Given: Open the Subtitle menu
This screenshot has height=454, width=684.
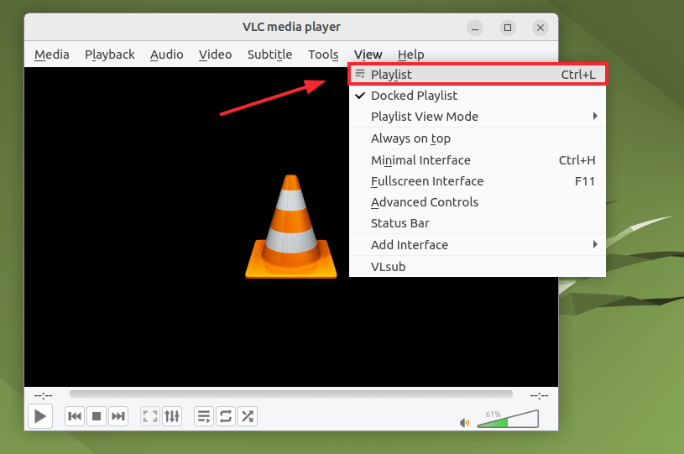Looking at the screenshot, I should (269, 55).
